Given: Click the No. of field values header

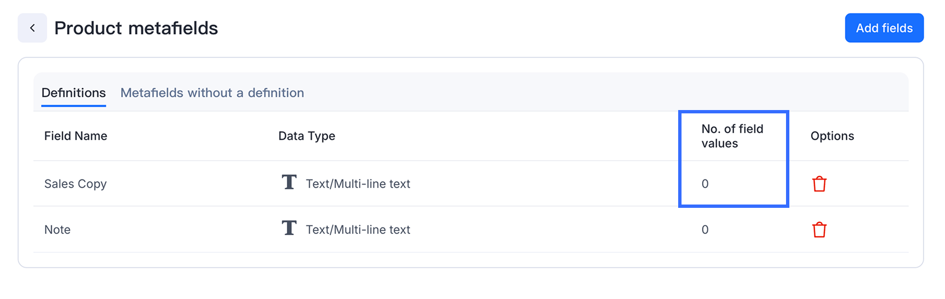Looking at the screenshot, I should (x=732, y=136).
